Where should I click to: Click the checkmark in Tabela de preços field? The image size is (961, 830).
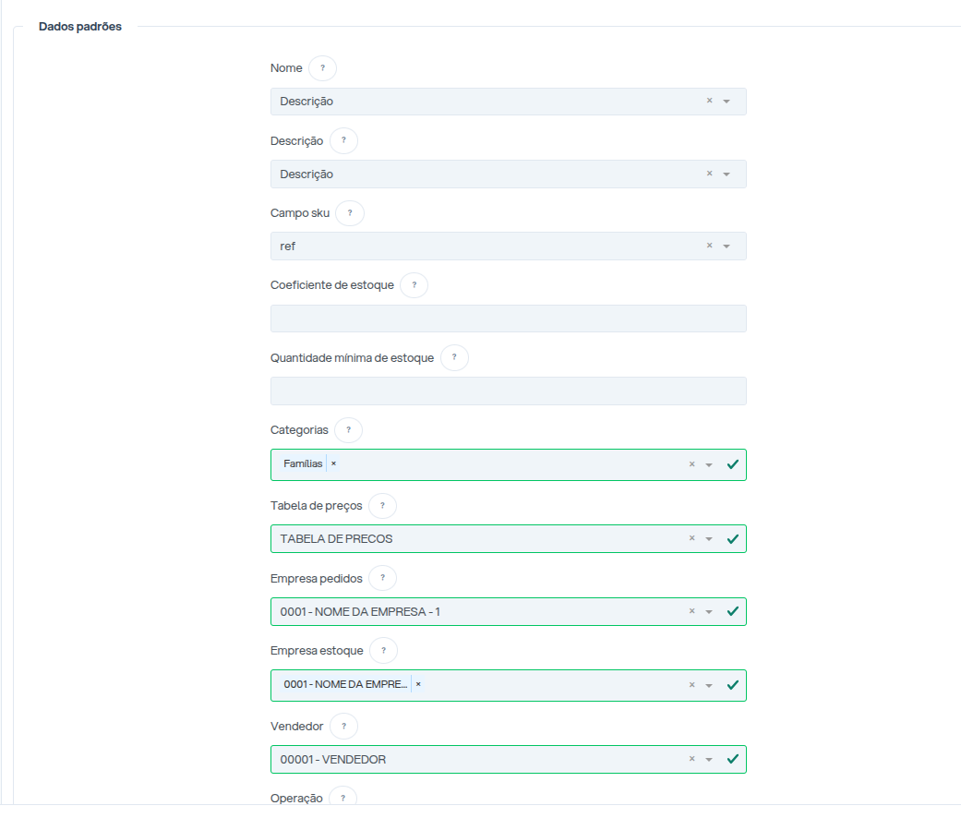coord(732,539)
